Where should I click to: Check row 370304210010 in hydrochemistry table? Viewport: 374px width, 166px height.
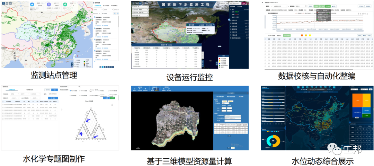coord(3,107)
